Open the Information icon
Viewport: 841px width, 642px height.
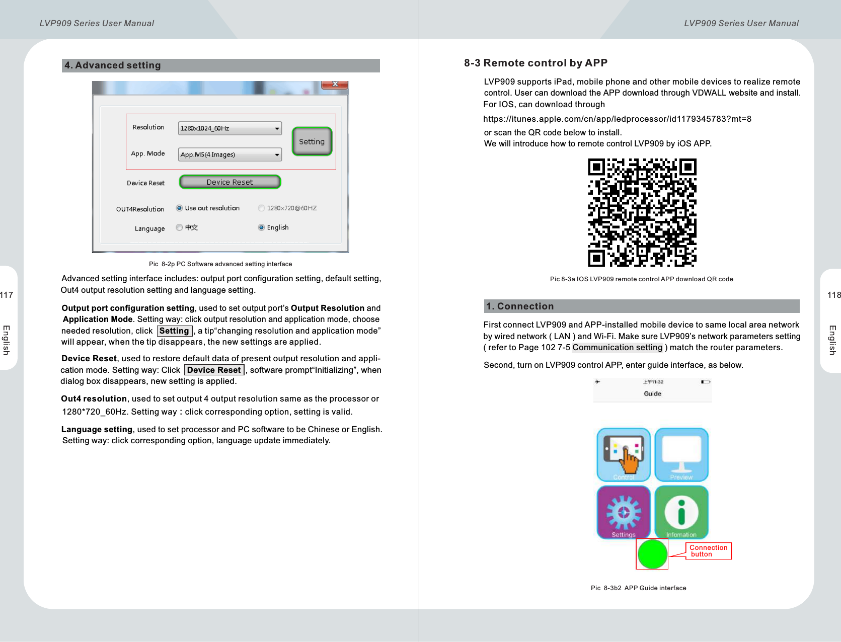pyautogui.click(x=681, y=512)
